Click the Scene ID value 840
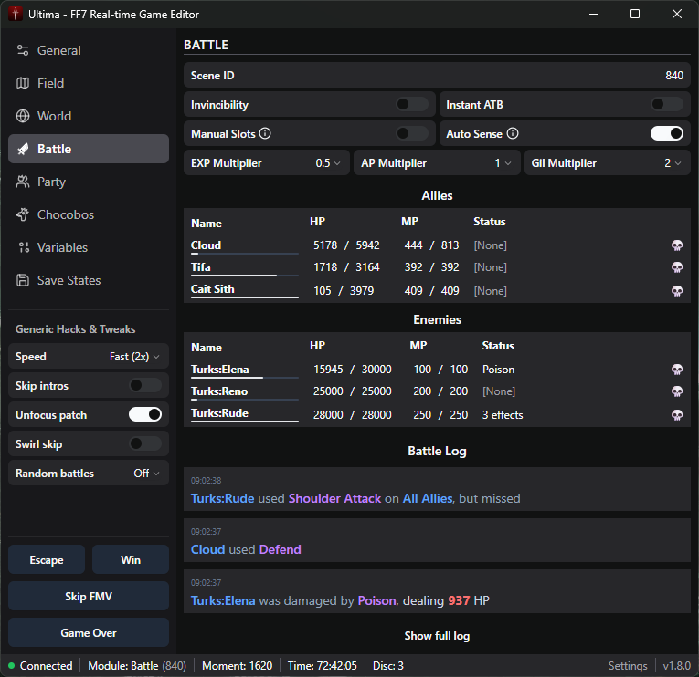The height and width of the screenshot is (677, 699). click(674, 75)
